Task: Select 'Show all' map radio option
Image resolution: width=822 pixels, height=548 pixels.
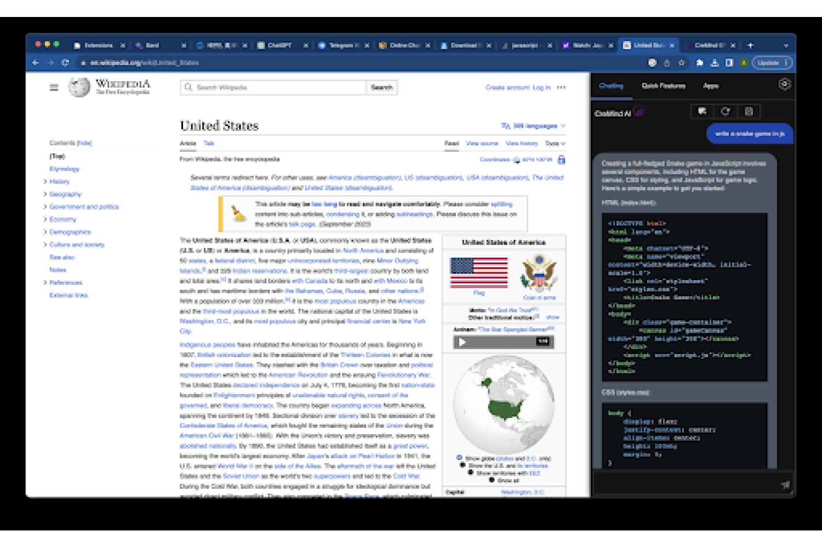Action: pyautogui.click(x=492, y=480)
